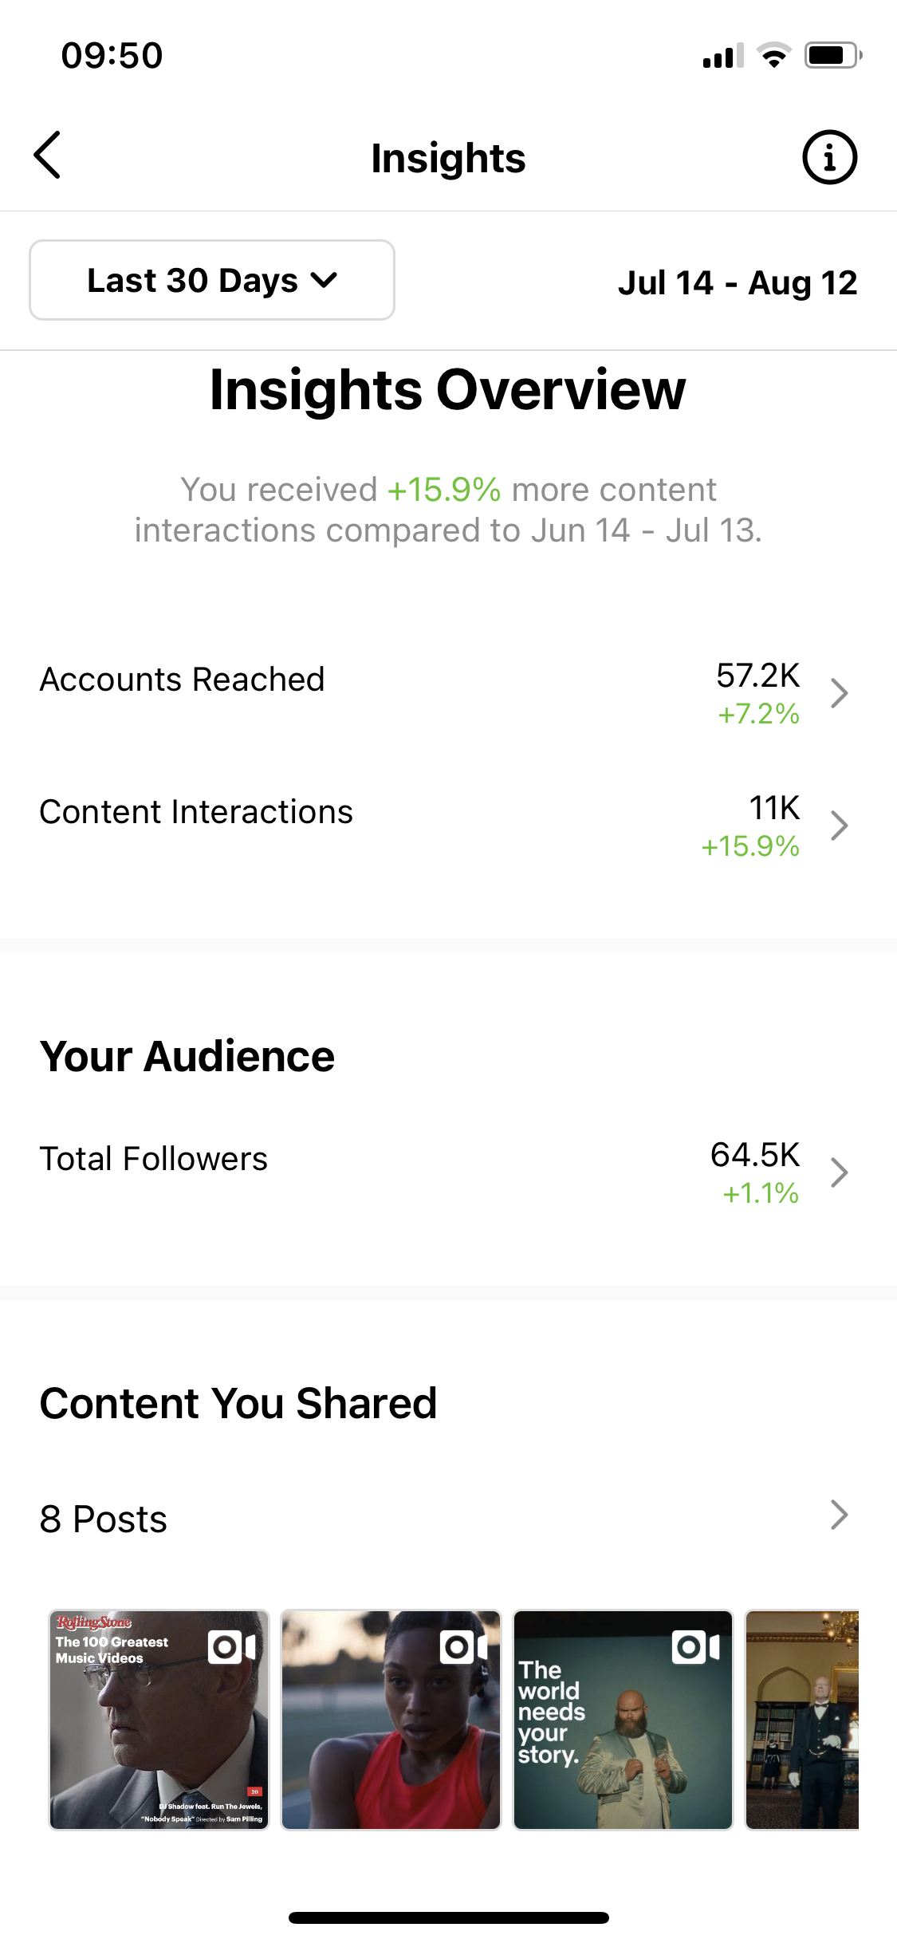Tap the battery status icon
This screenshot has height=1943, width=897.
832,56
